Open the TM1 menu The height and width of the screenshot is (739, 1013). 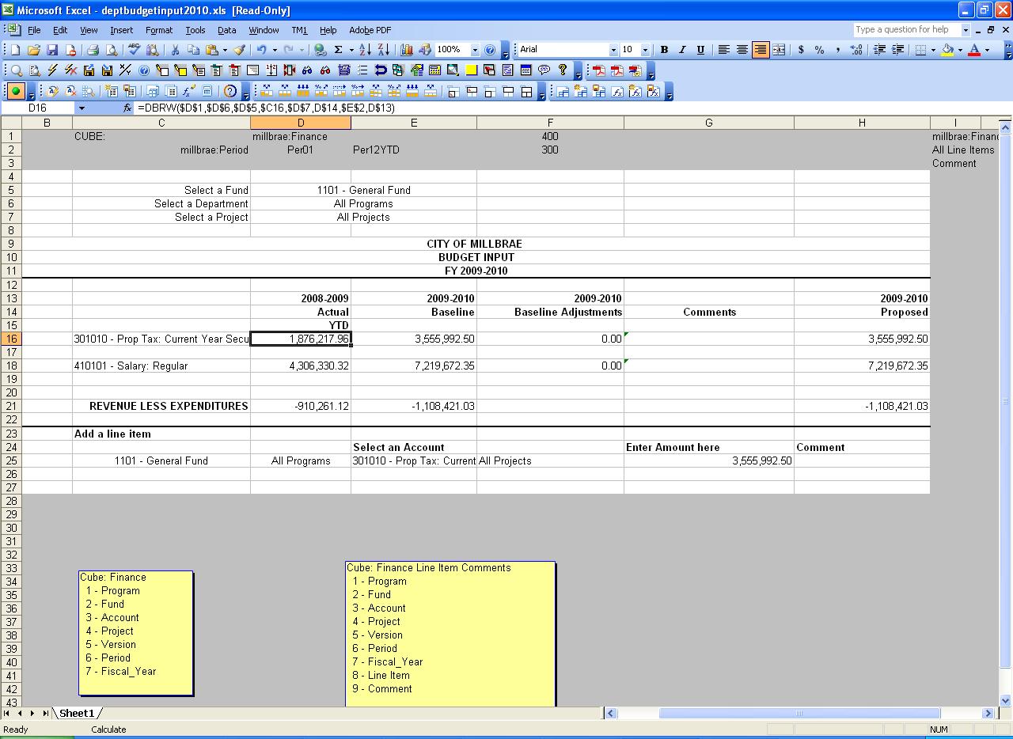(x=299, y=30)
